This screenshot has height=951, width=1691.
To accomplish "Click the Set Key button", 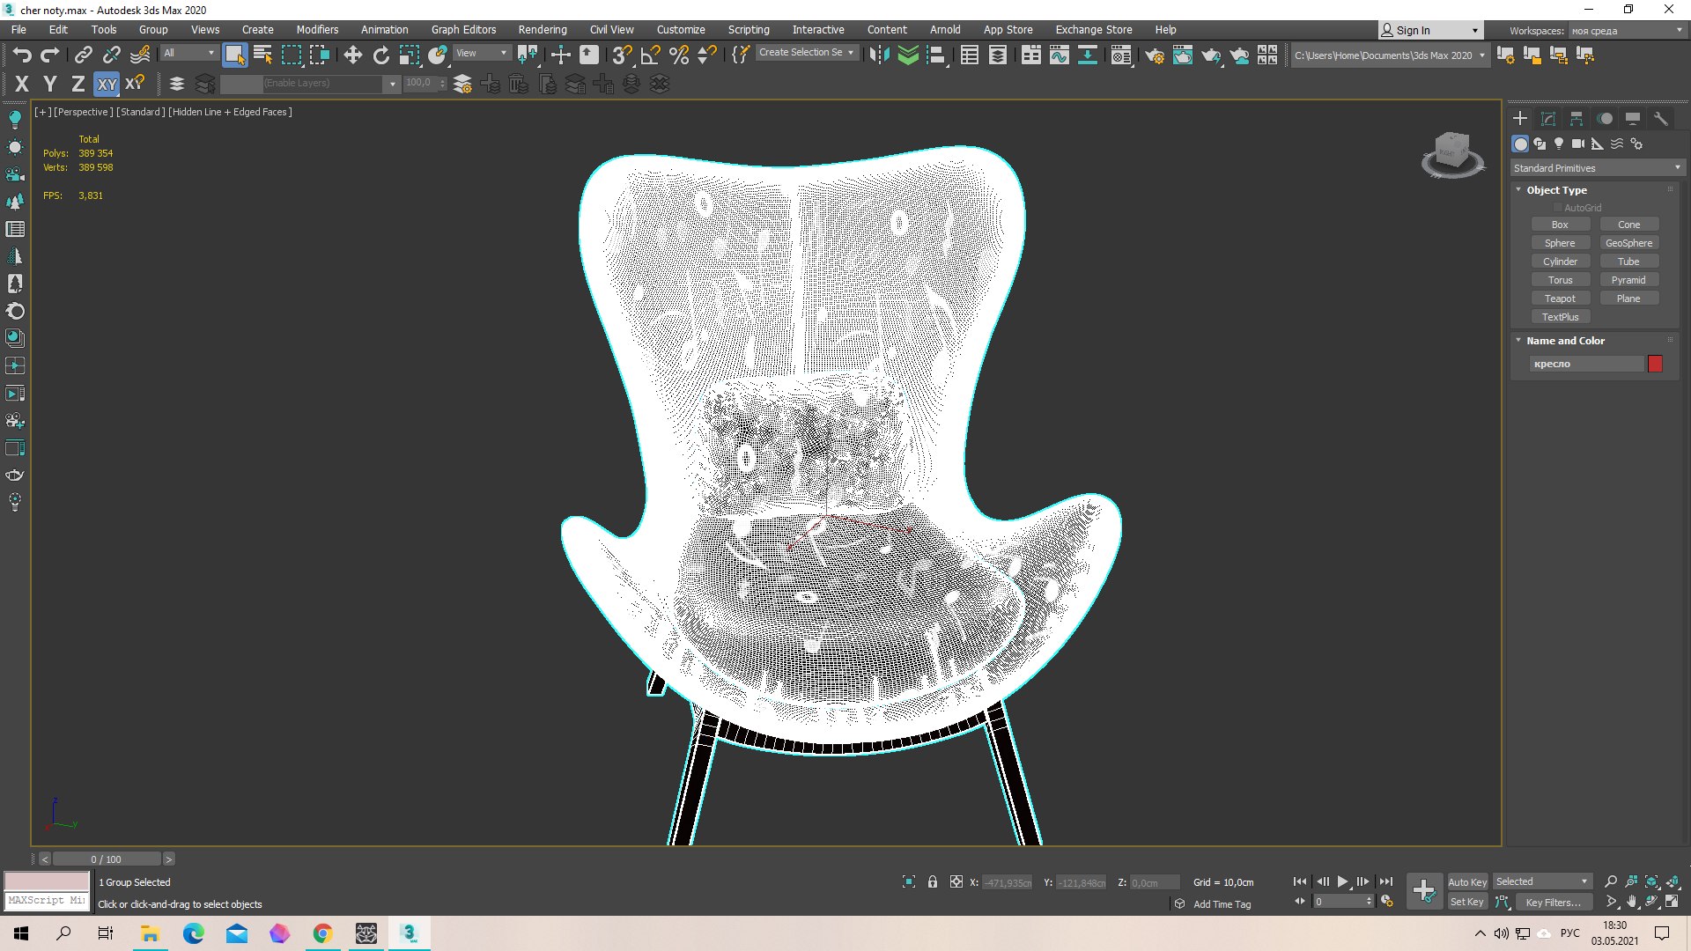I will pos(1467,903).
